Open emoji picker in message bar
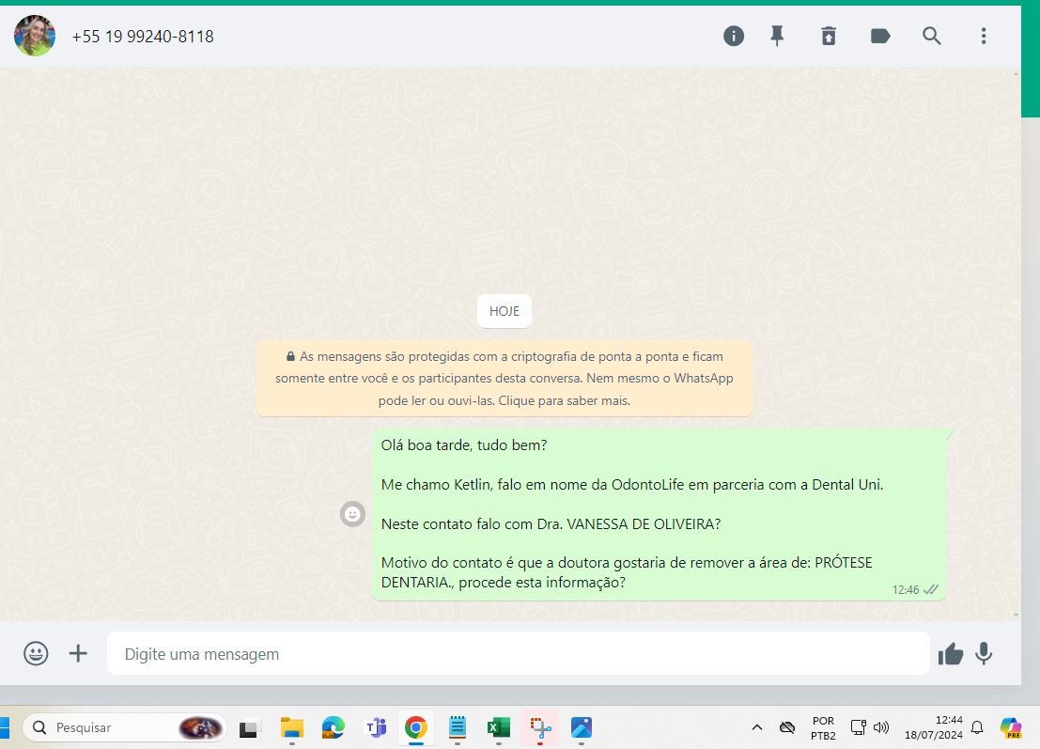This screenshot has width=1040, height=749. coord(36,653)
